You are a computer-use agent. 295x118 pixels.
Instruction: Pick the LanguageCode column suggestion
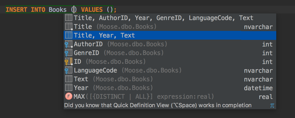coord(170,70)
